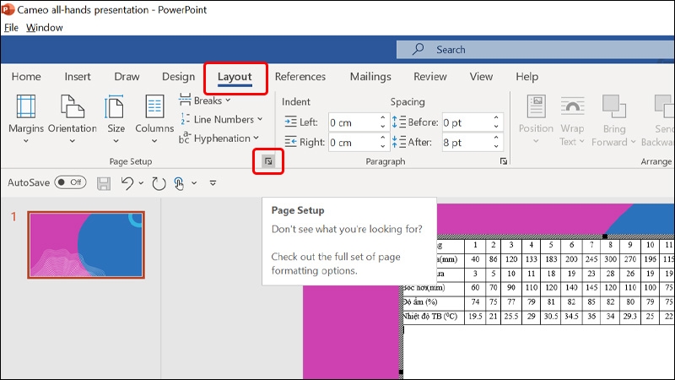Decrease the Spacing After value
This screenshot has width=675, height=380.
pyautogui.click(x=496, y=147)
